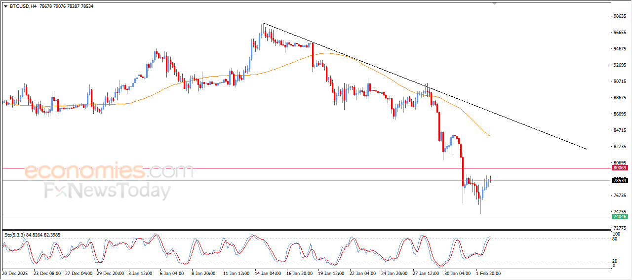Click the 82735 price axis label
This screenshot has width=632, height=280.
click(620, 147)
